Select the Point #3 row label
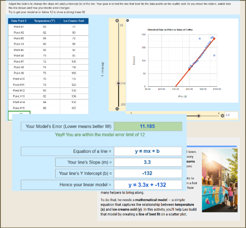This screenshot has width=246, height=228. (x=19, y=38)
